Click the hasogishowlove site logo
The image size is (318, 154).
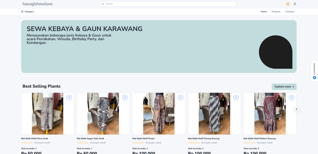click(37, 4)
